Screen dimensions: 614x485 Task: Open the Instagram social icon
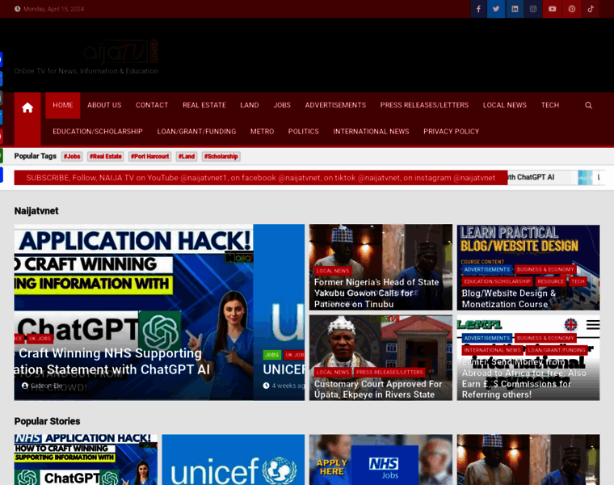533,9
